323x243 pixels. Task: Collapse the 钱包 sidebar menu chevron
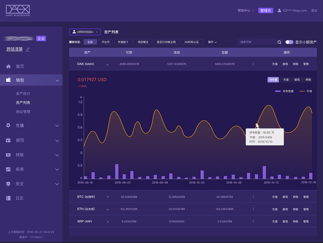pyautogui.click(x=57, y=80)
